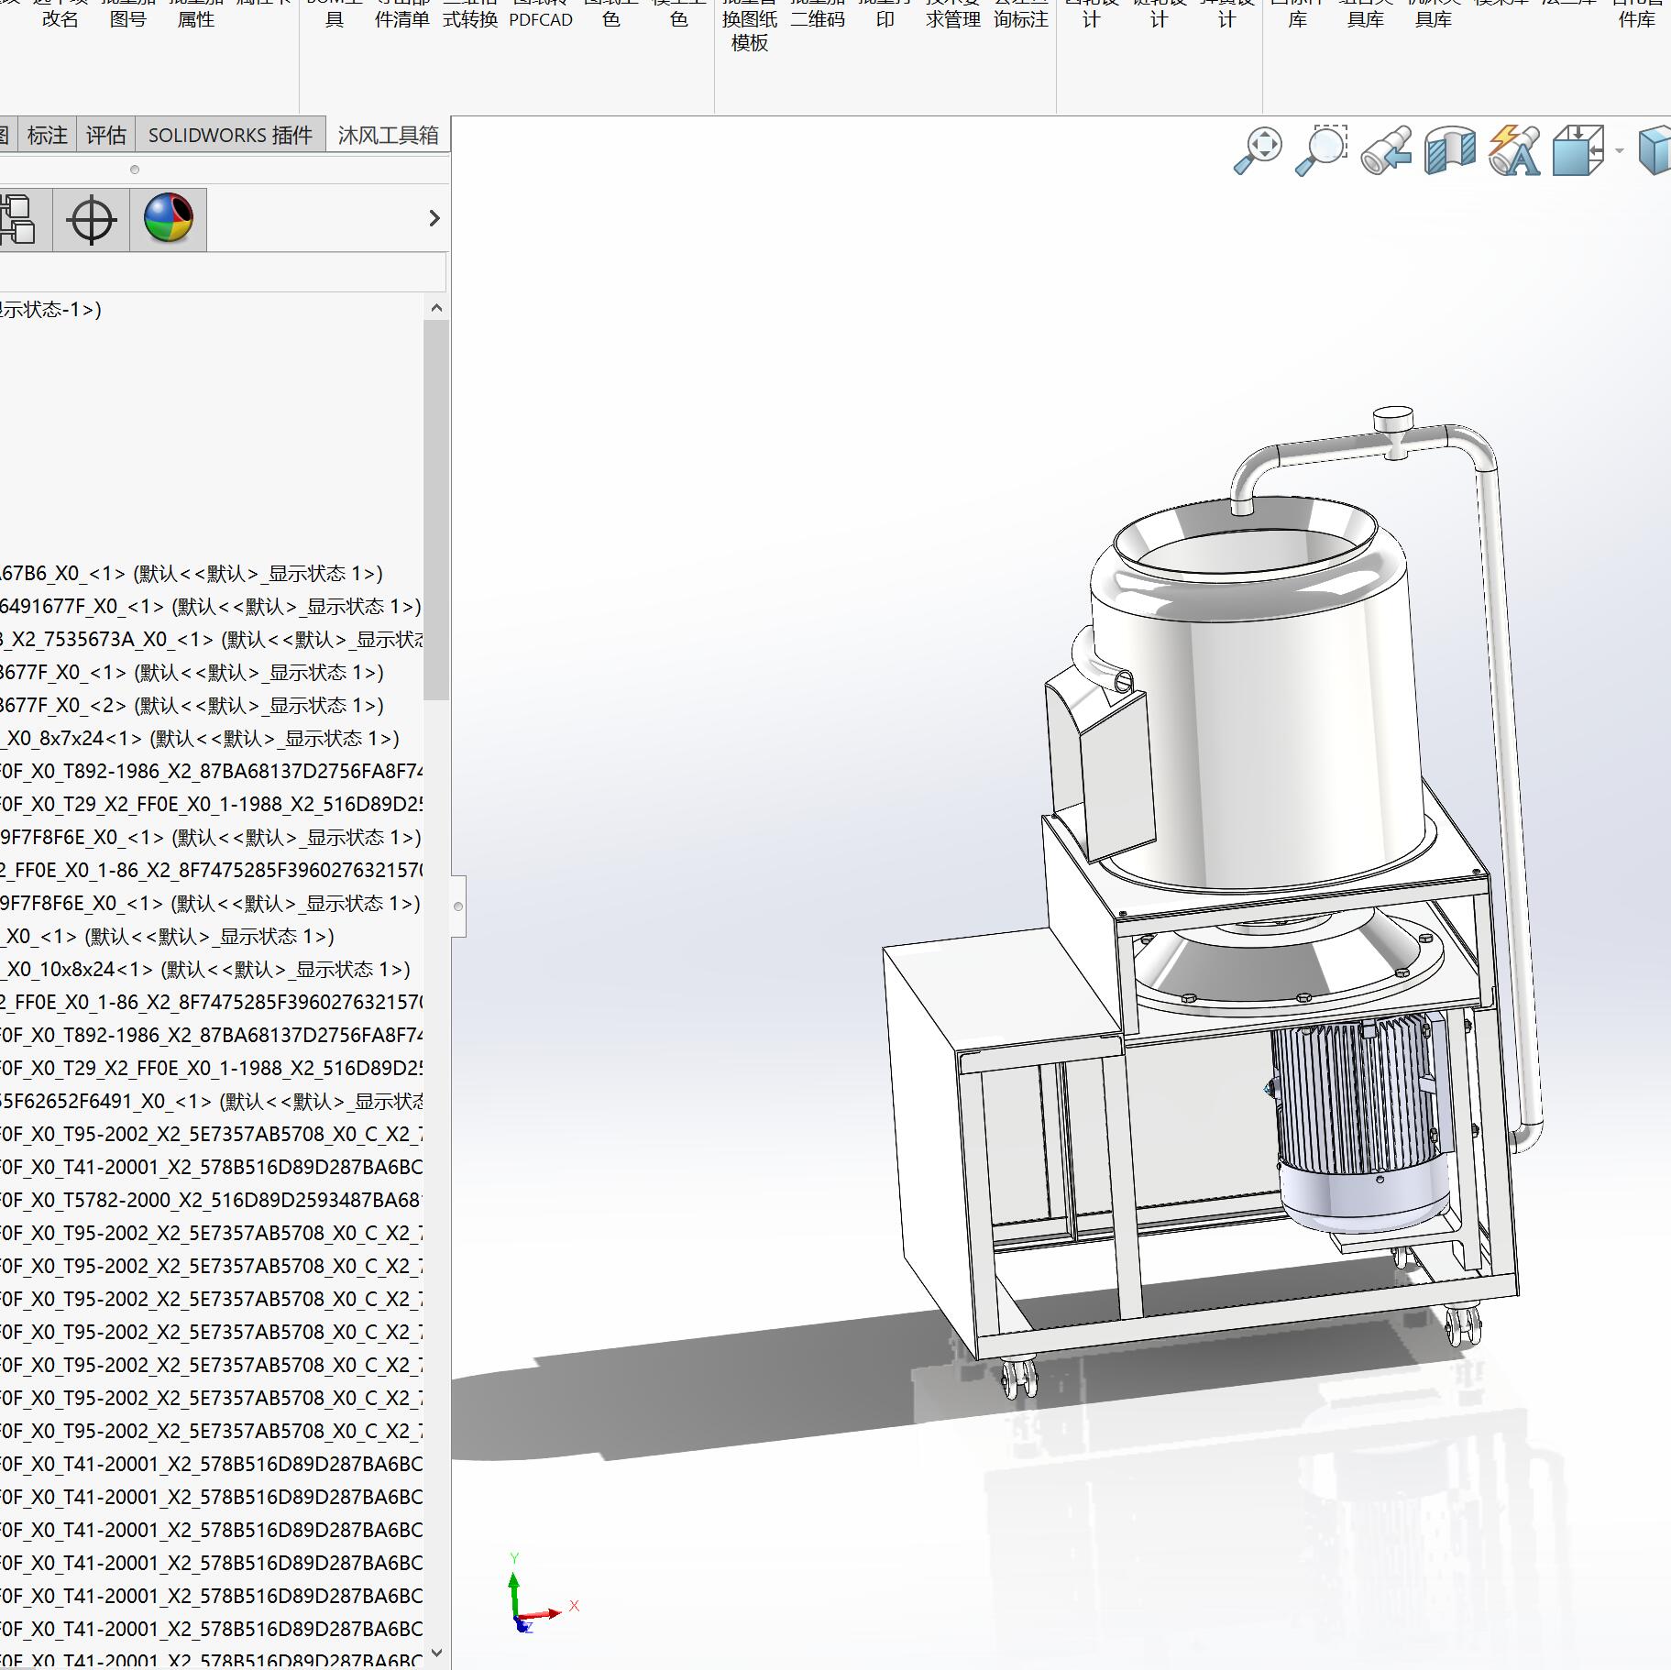This screenshot has height=1670, width=1671.
Task: Click the 求管理 ribbon button
Action: 953,14
